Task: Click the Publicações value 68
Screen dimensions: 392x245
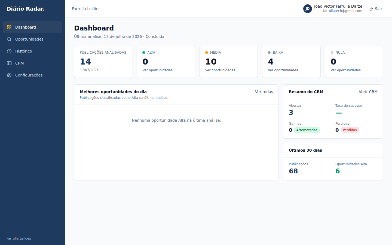Action: click(293, 171)
